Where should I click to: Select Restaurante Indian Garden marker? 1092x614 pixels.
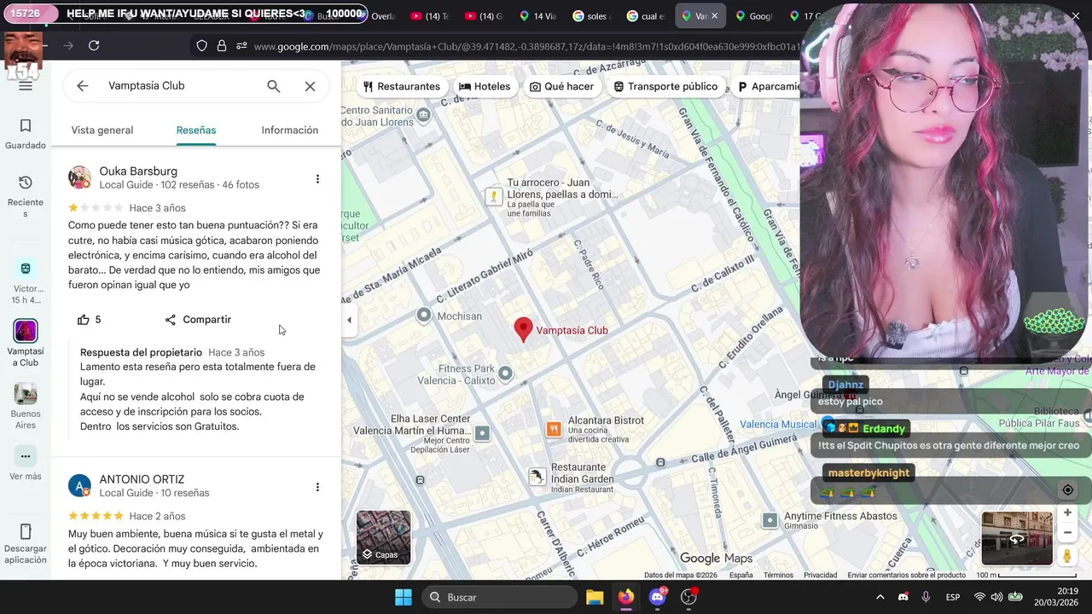(x=537, y=477)
